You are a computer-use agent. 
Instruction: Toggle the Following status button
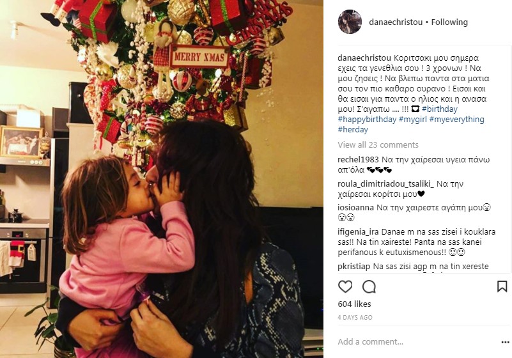(449, 22)
